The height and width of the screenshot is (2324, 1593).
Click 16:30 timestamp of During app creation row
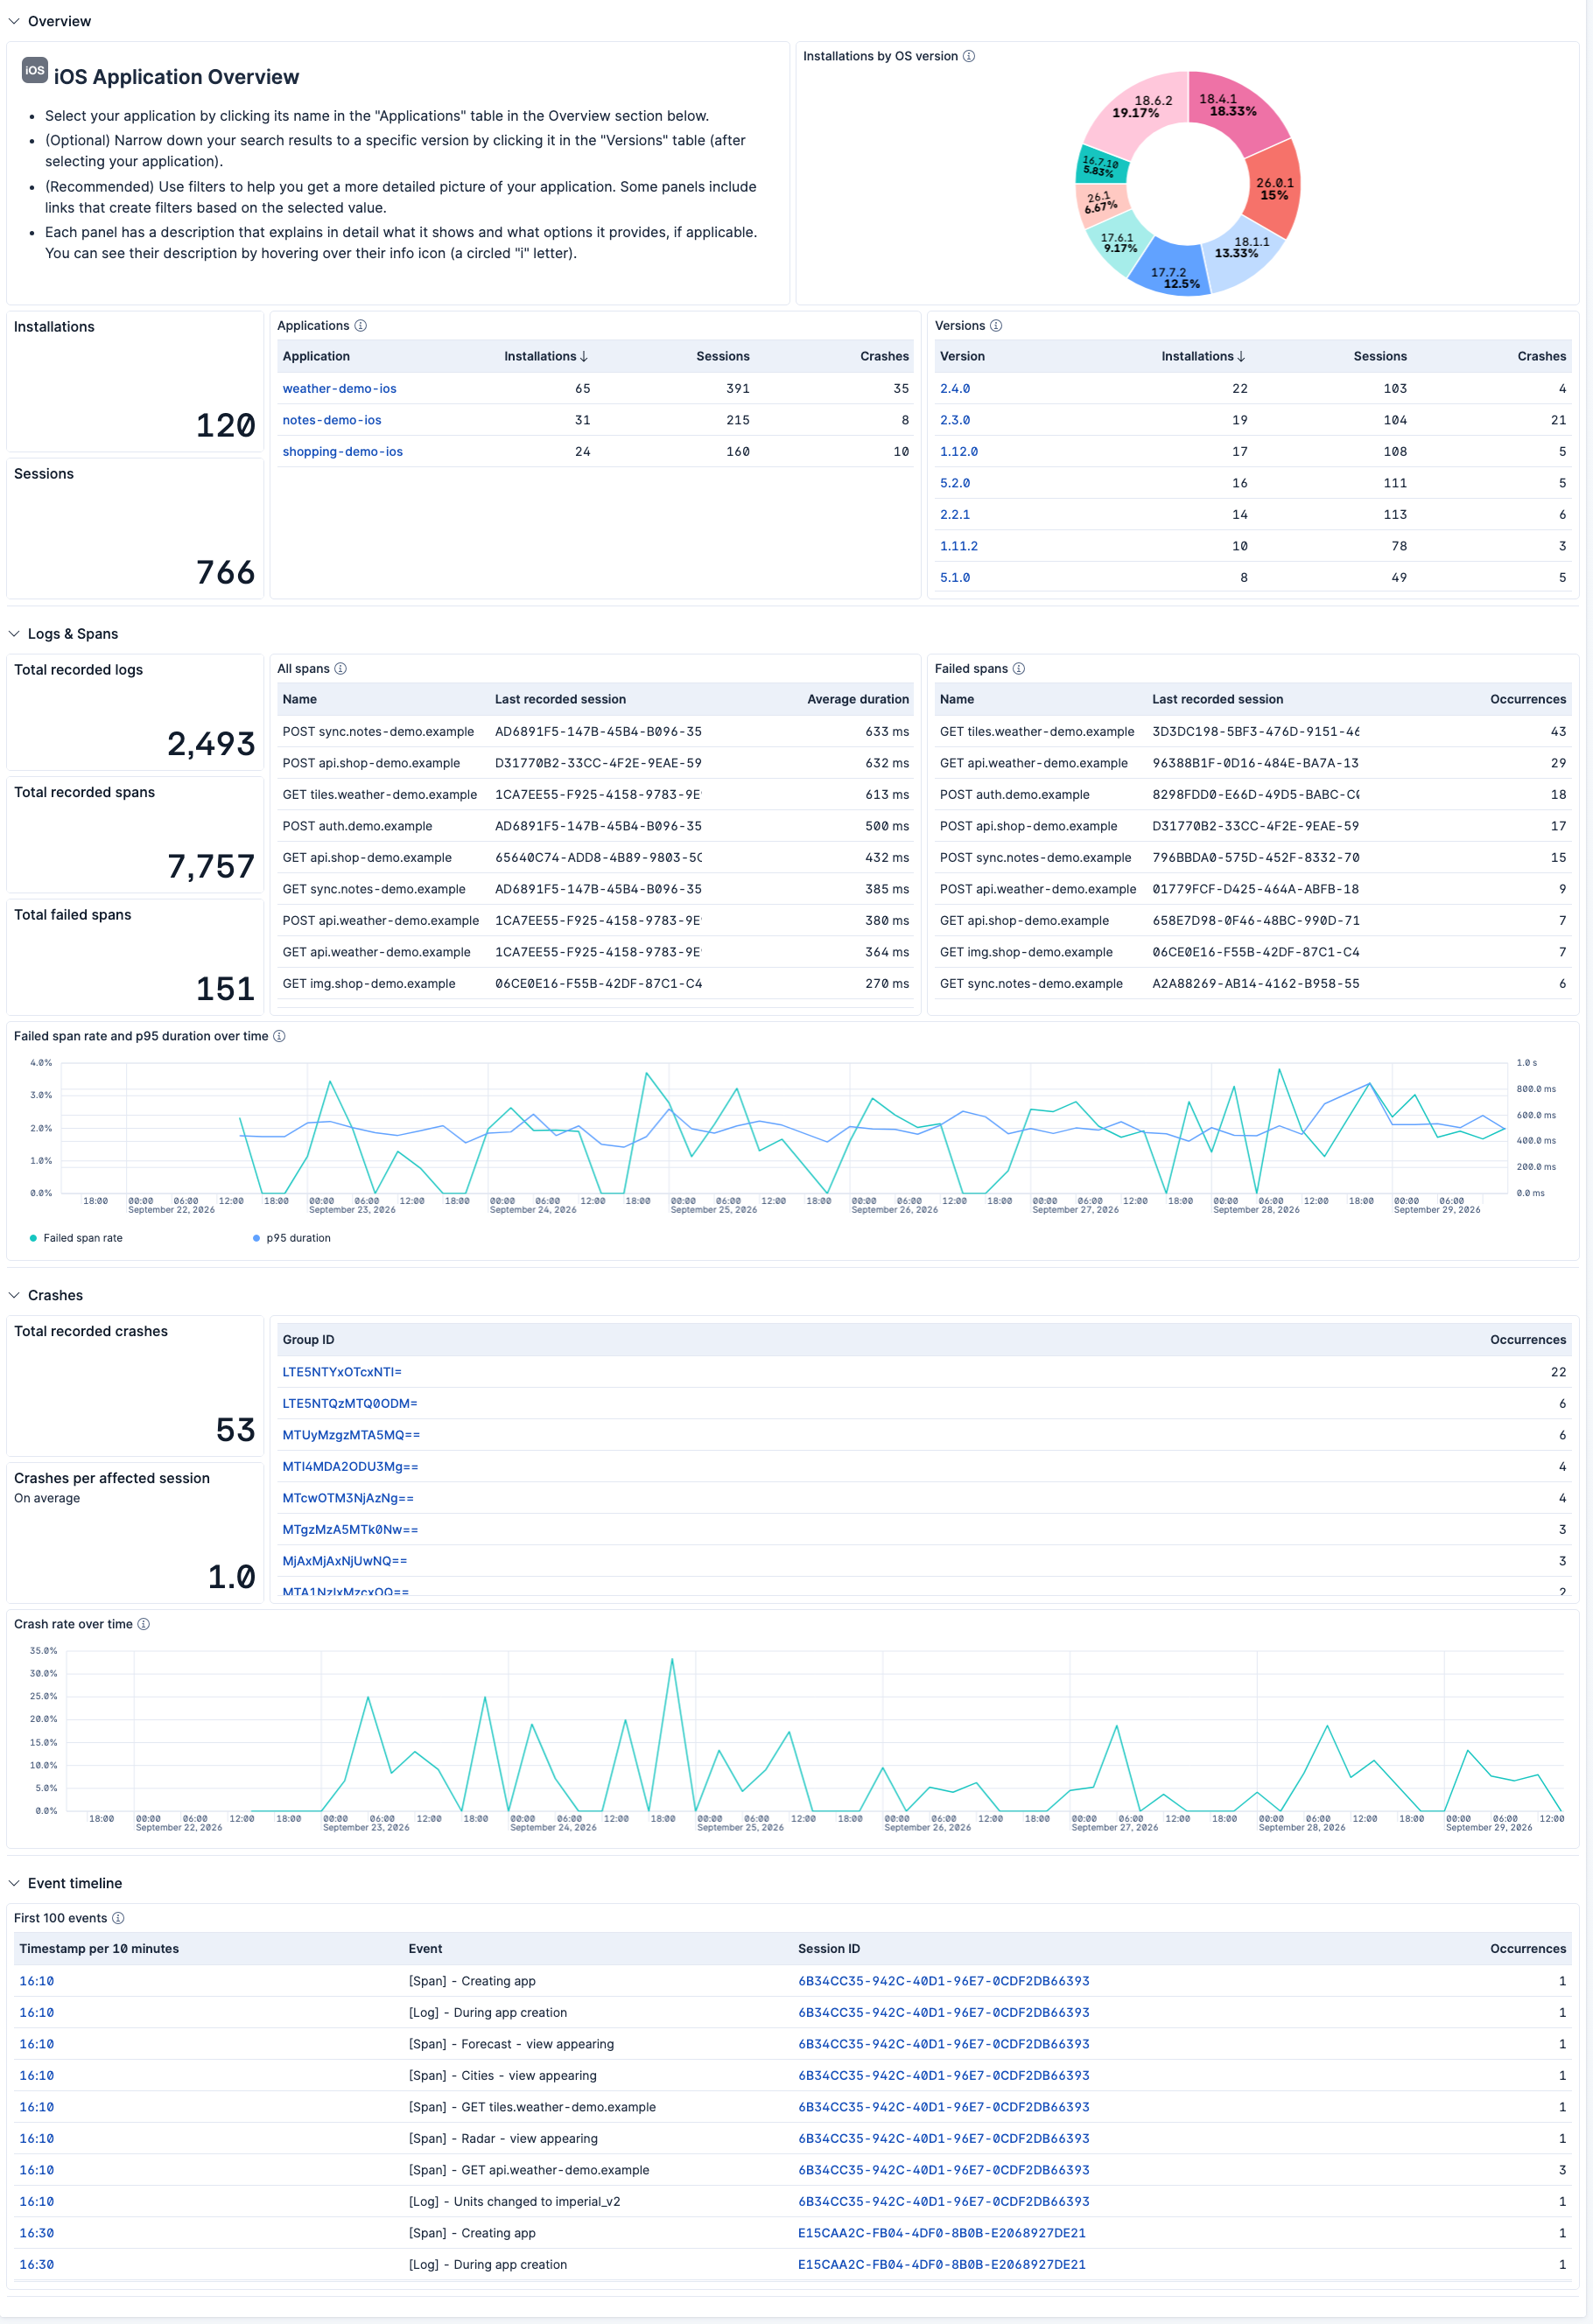(37, 2265)
